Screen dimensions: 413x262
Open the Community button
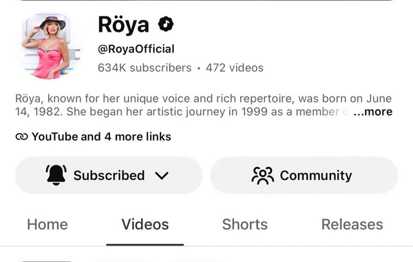coord(304,175)
